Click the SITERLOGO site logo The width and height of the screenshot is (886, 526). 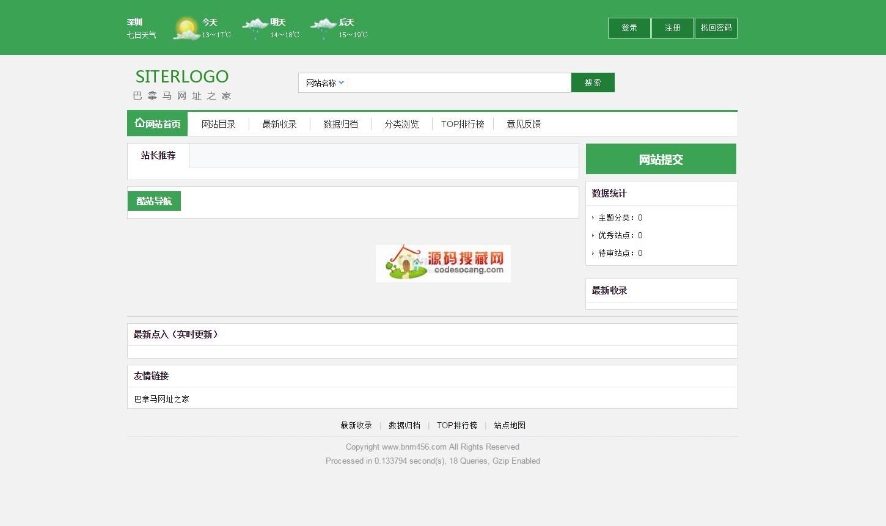(182, 76)
